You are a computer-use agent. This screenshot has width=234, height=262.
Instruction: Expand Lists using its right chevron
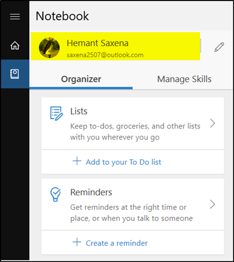(212, 123)
